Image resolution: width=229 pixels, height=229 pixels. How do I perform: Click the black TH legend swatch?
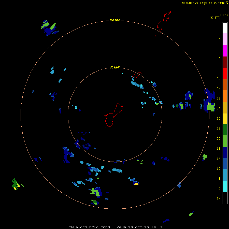coord(225,198)
